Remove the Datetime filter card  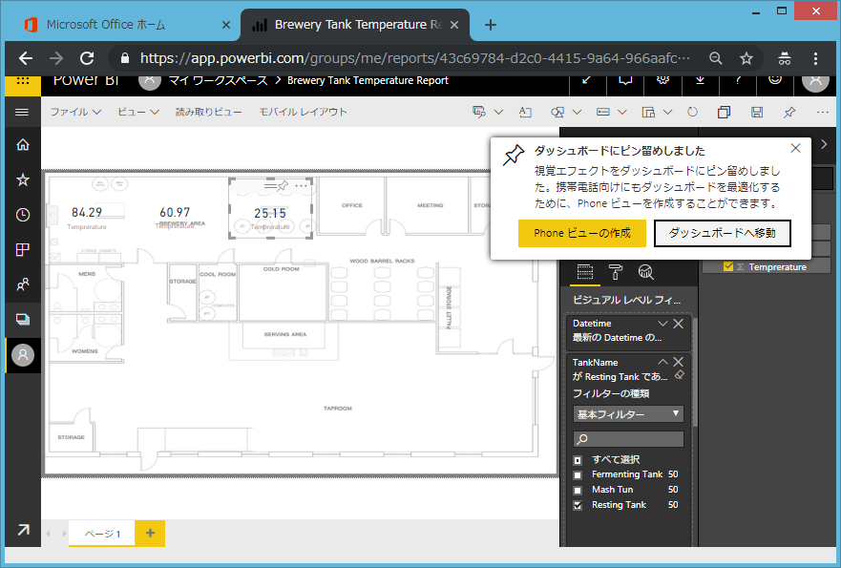679,324
